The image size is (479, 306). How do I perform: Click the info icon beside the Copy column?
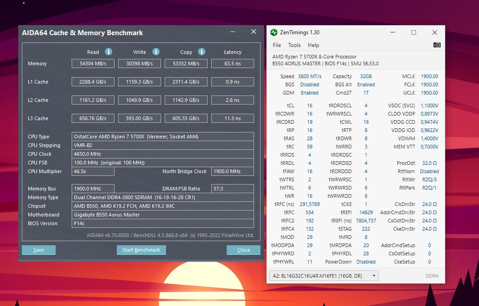(x=202, y=52)
